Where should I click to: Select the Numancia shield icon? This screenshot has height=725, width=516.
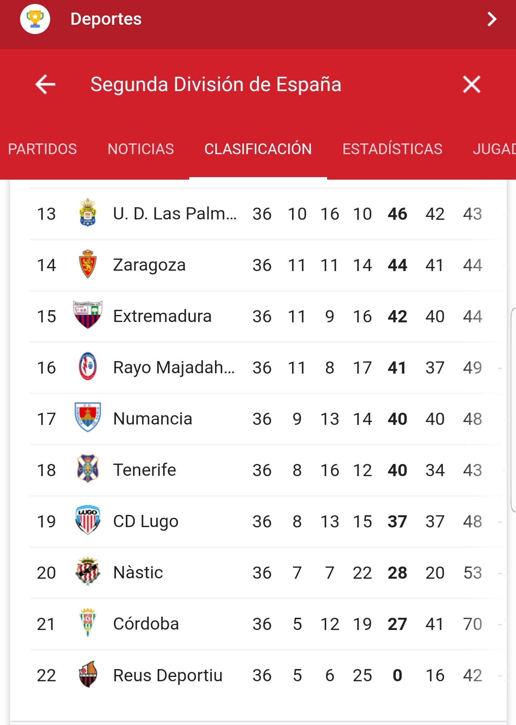(x=88, y=417)
